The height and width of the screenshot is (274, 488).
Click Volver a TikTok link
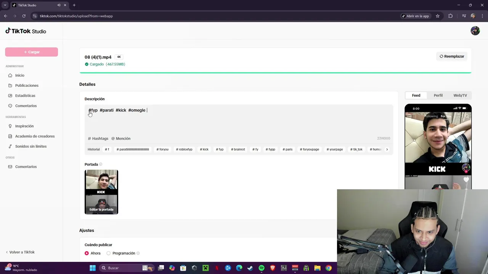pos(20,252)
